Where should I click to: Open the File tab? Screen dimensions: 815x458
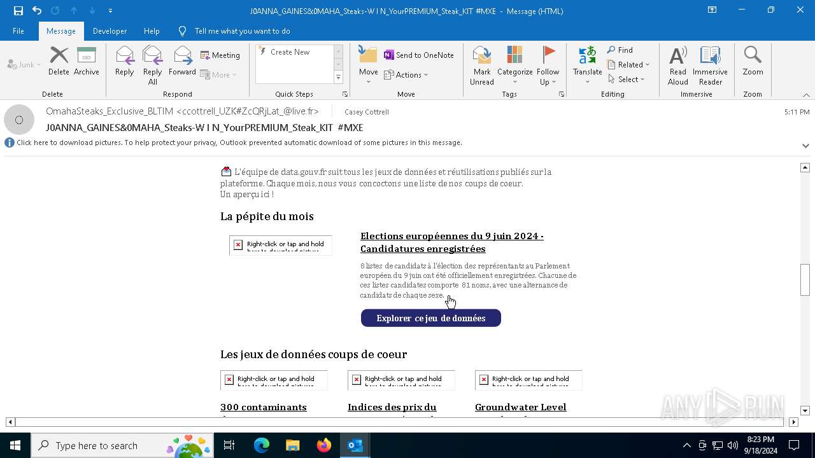18,31
